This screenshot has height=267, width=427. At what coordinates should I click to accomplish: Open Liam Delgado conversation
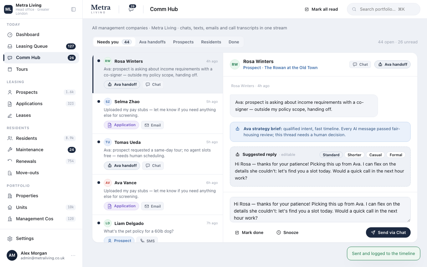(x=158, y=229)
